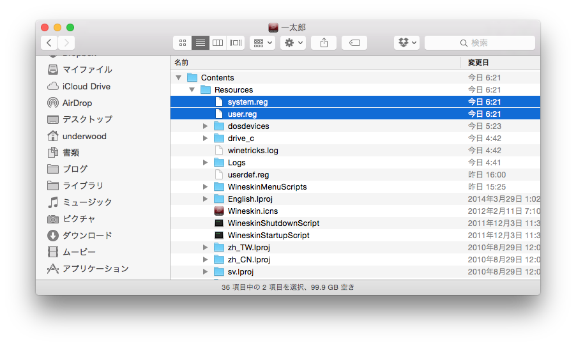Select the drive_c folder icon

tap(219, 138)
